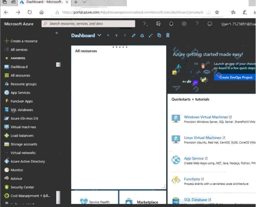Screen dimensions: 256x207
Task: Open the browser tab list dropdown
Action: coord(84,2)
